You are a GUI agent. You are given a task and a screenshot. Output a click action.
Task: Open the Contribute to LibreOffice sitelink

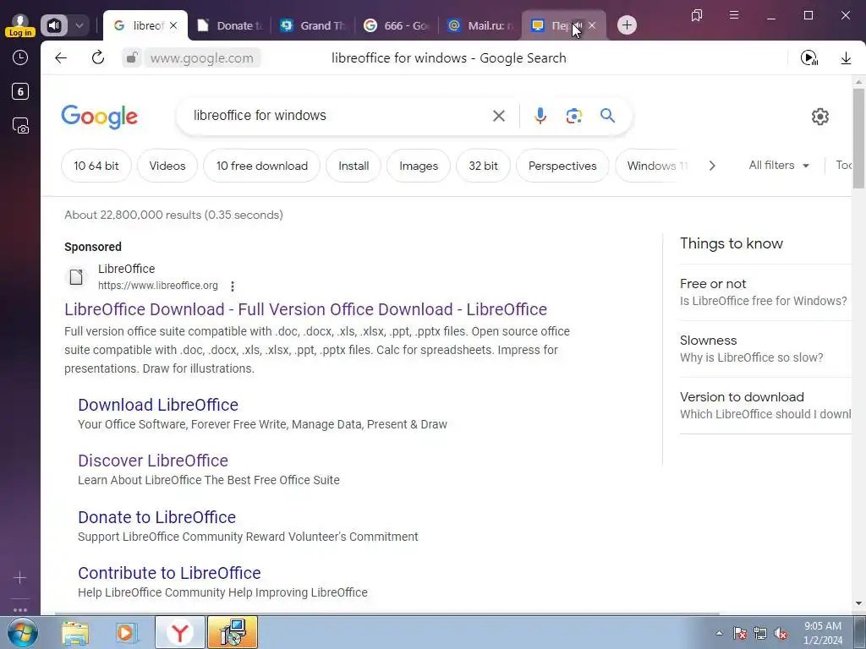169,573
